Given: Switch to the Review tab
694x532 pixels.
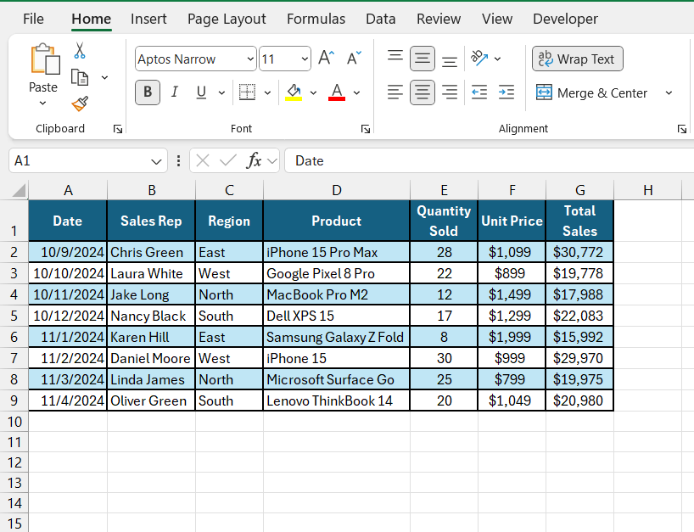Looking at the screenshot, I should (439, 19).
